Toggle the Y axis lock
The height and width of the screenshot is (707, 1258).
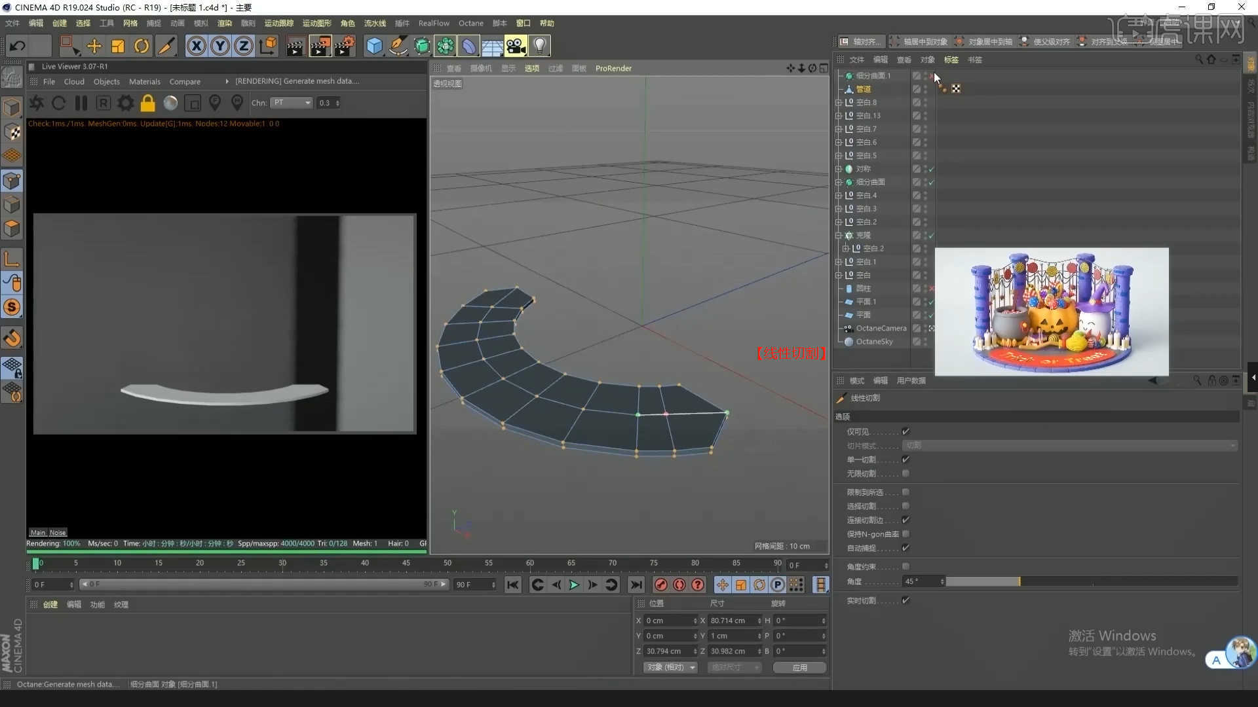[220, 46]
